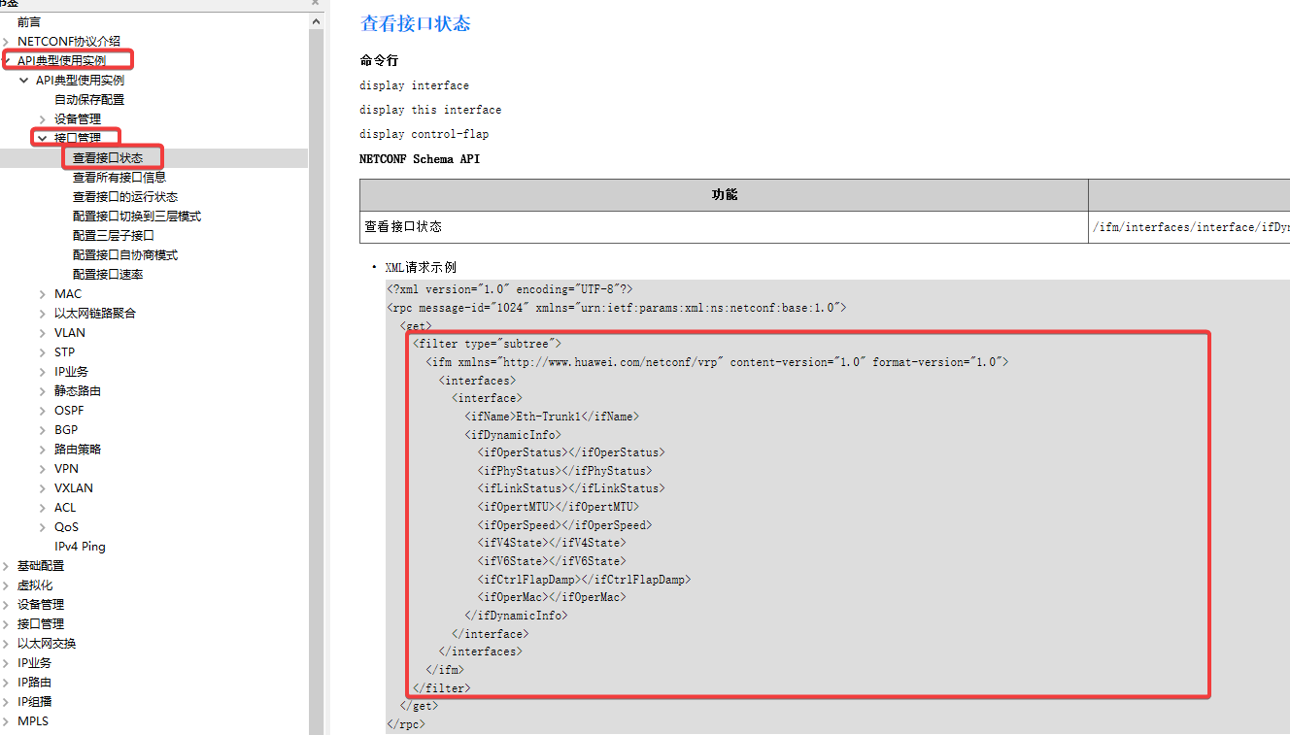Click the <ifLinkStatus> XML line

tap(571, 488)
